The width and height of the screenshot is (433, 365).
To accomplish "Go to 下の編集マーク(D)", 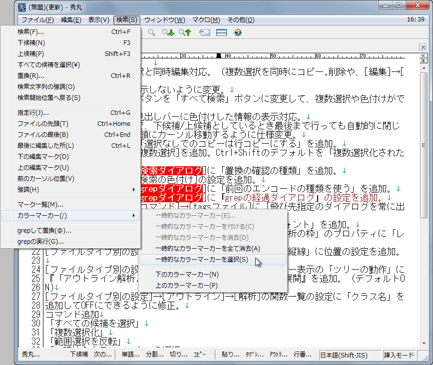I will click(70, 157).
